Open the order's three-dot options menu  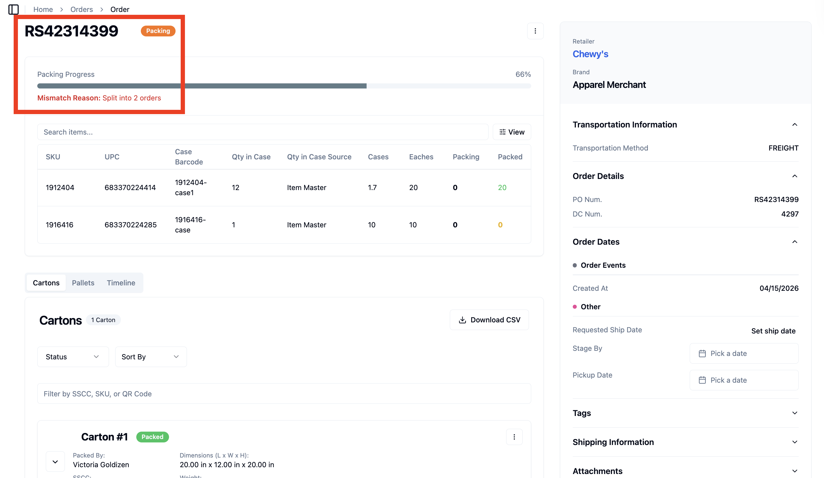[x=535, y=31]
